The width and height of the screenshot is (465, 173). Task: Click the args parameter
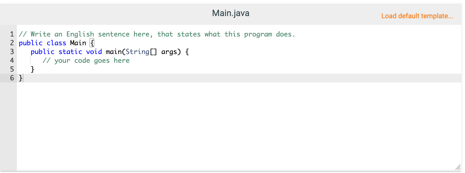pos(169,52)
